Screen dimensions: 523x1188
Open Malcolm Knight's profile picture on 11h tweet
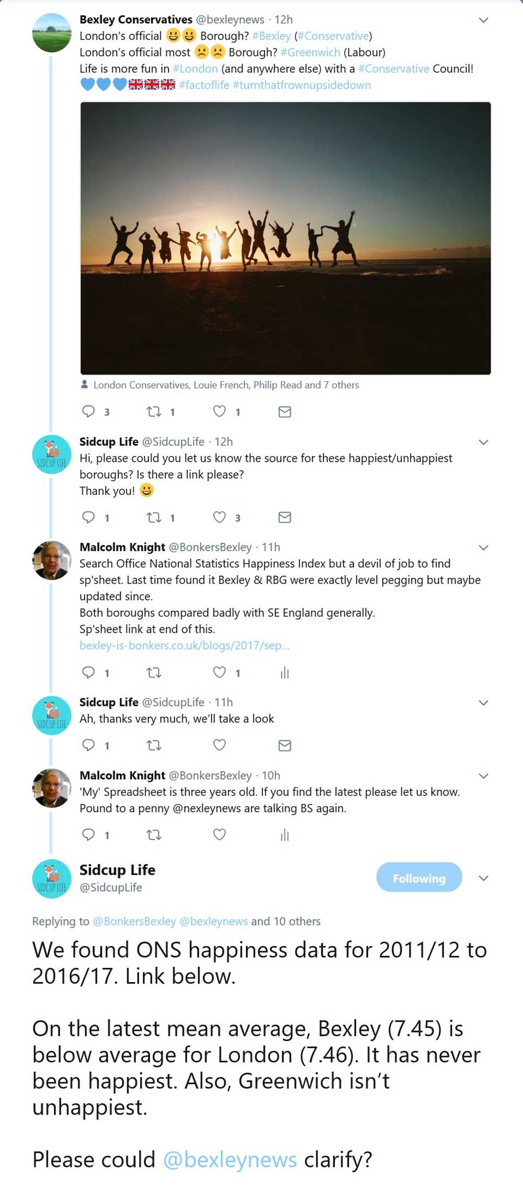[52, 560]
